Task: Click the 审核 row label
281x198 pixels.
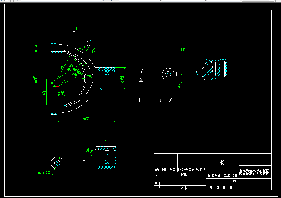Action: click(158, 183)
